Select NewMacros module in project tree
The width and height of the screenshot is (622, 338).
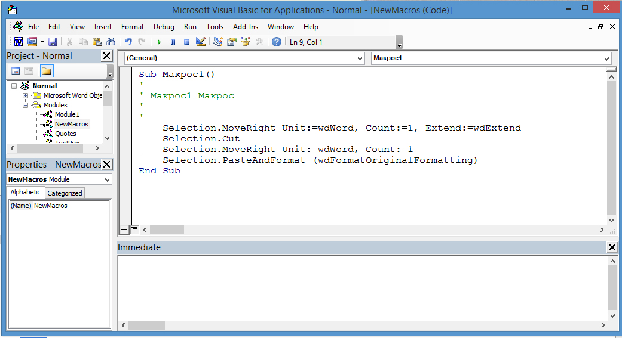(x=72, y=124)
